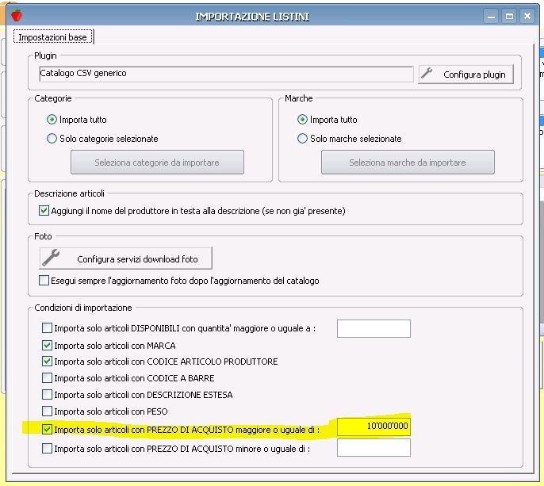Viewport: 544px width, 486px height.
Task: Enable DESCRIZIONE ESTESA checkbox
Action: pyautogui.click(x=47, y=394)
